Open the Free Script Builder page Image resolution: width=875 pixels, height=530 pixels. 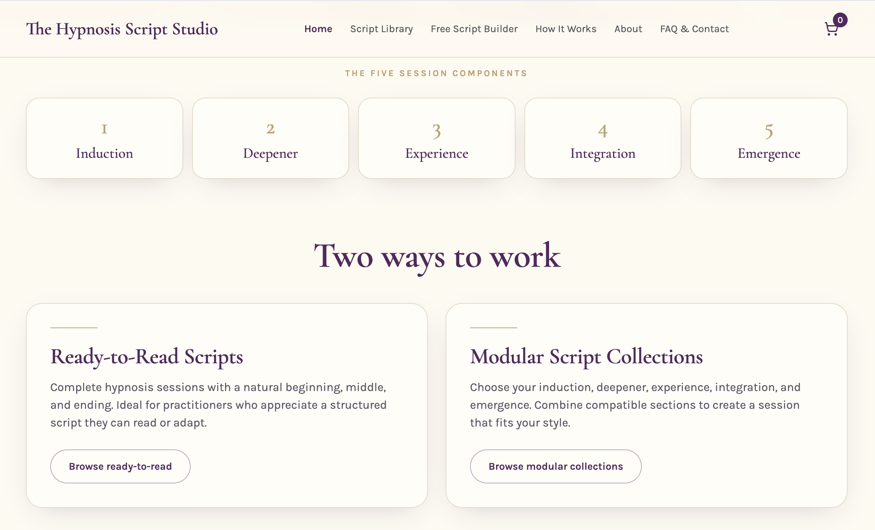pos(474,29)
